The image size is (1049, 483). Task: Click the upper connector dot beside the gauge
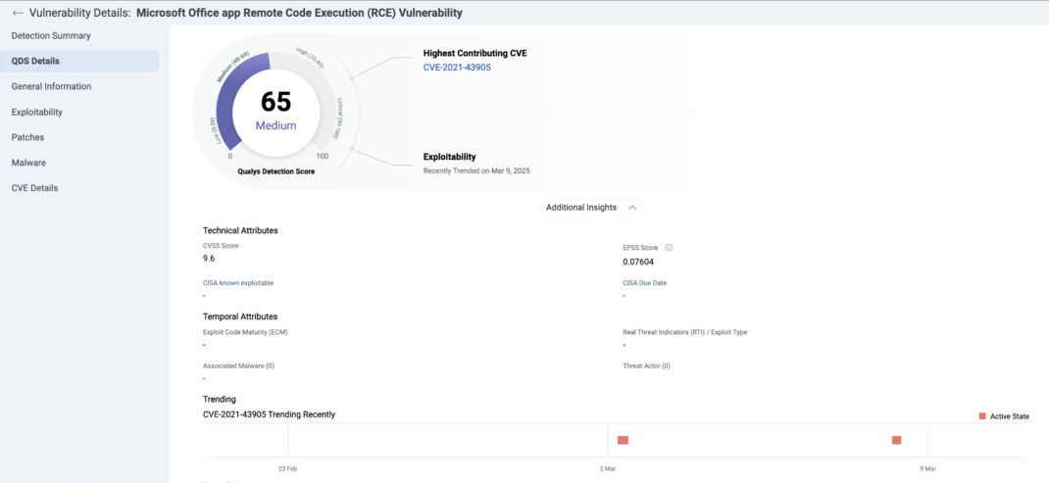(x=352, y=77)
